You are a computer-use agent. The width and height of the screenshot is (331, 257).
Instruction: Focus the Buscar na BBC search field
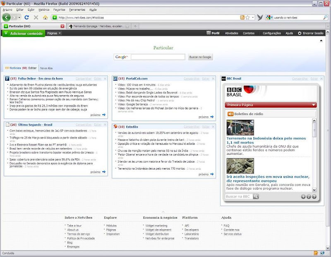[239, 197]
